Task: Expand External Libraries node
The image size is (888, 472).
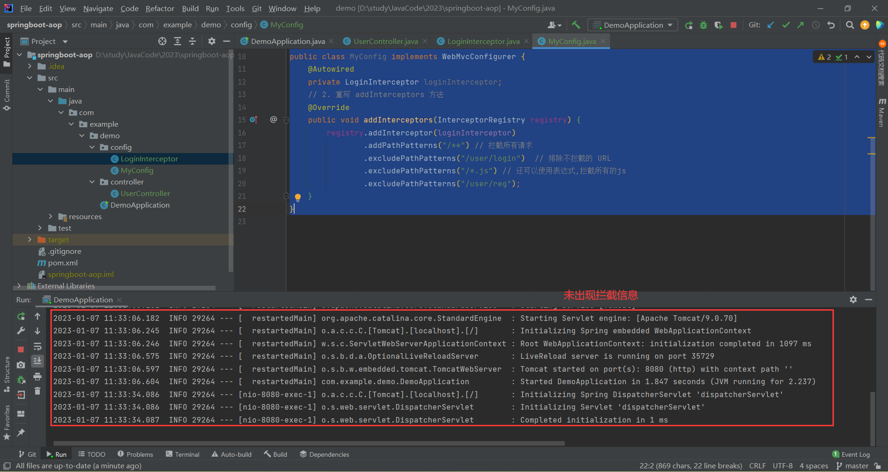Action: (x=19, y=286)
